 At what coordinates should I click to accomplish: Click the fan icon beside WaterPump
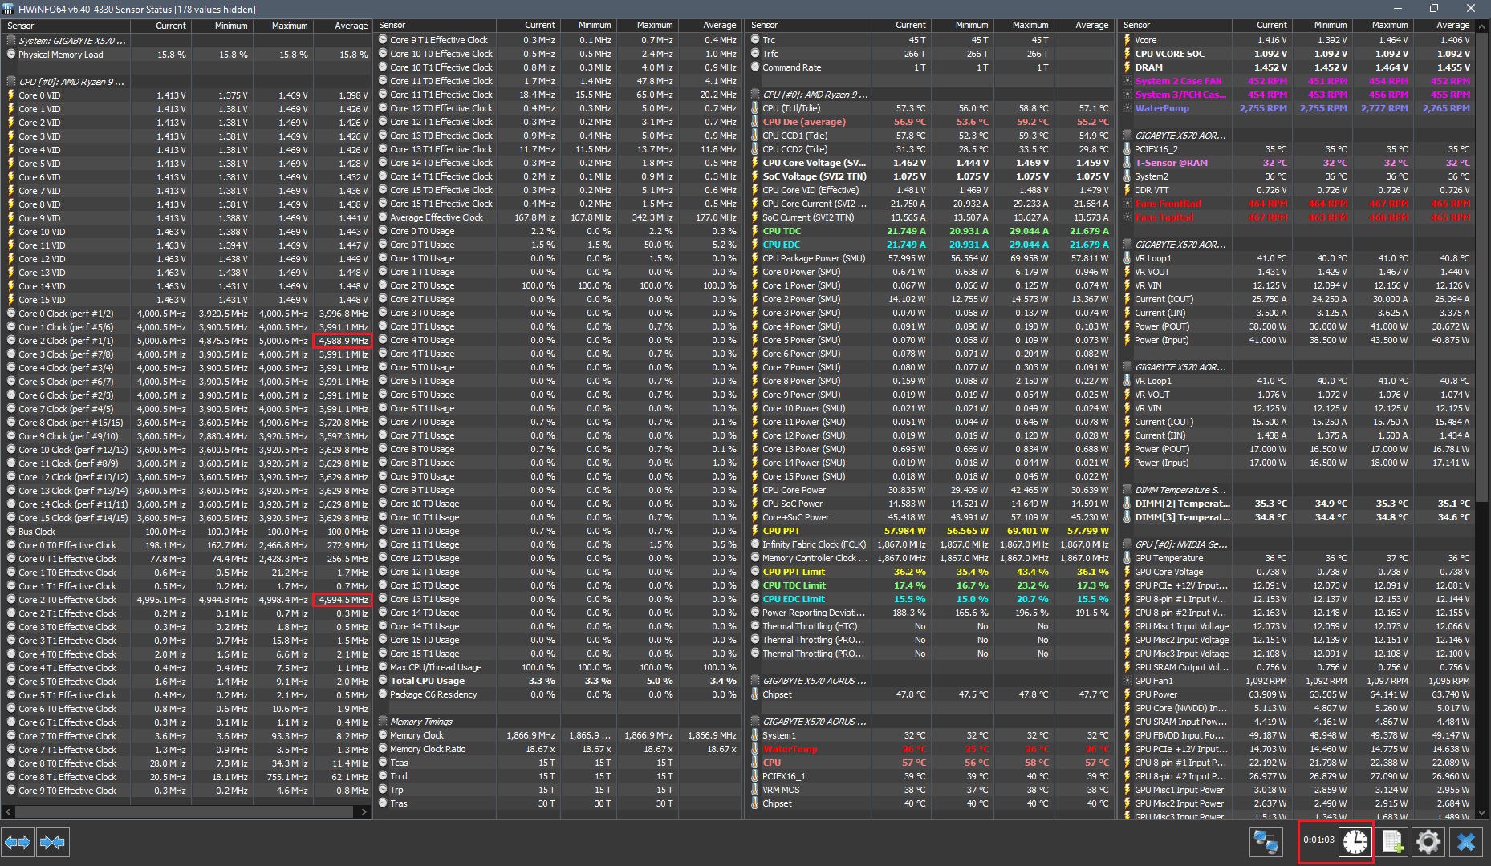(x=1127, y=108)
